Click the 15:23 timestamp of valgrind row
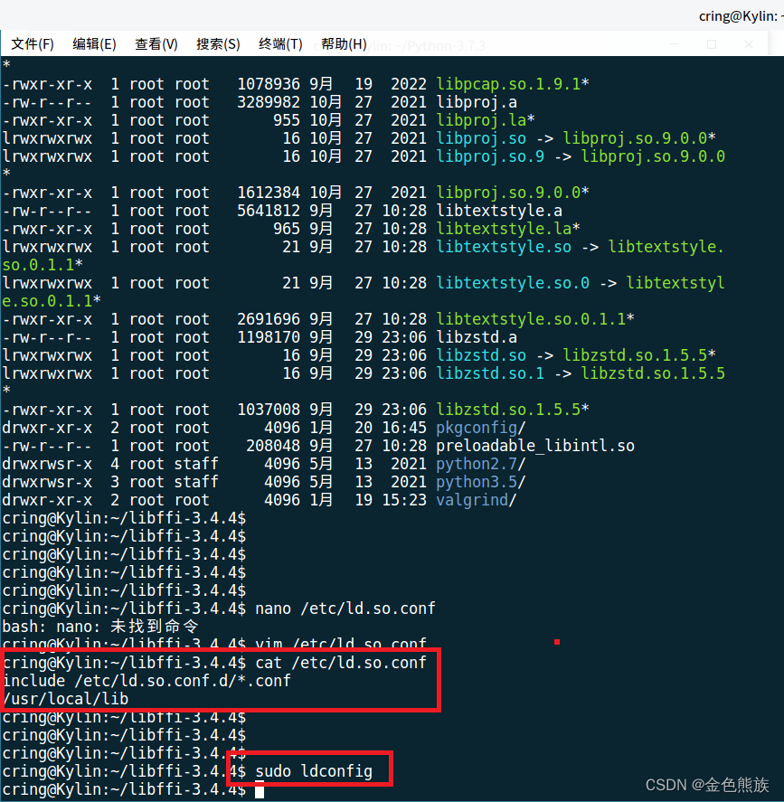784x802 pixels. (404, 500)
